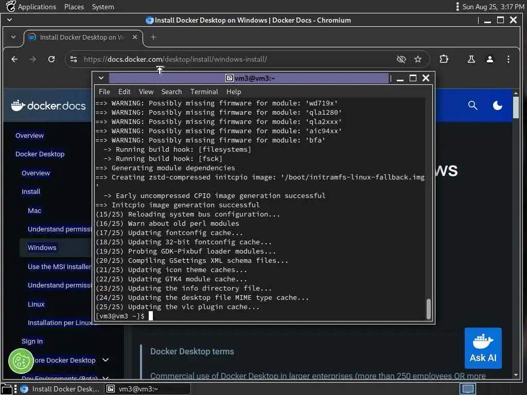The width and height of the screenshot is (527, 395).
Task: Click the page scroll-up arrow
Action: click(516, 93)
